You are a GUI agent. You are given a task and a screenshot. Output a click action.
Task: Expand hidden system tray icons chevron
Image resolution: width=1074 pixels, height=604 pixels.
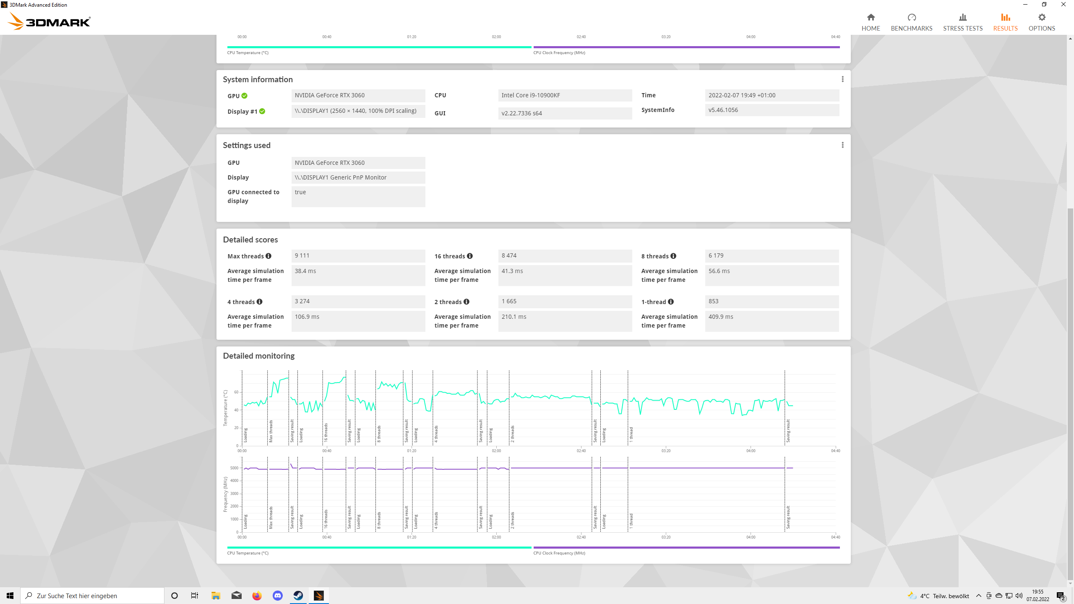(979, 596)
